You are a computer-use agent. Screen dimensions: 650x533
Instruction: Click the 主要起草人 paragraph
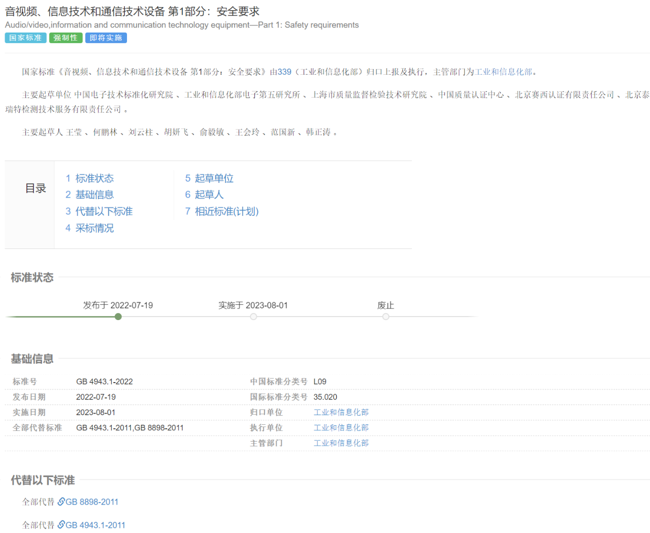(x=180, y=132)
